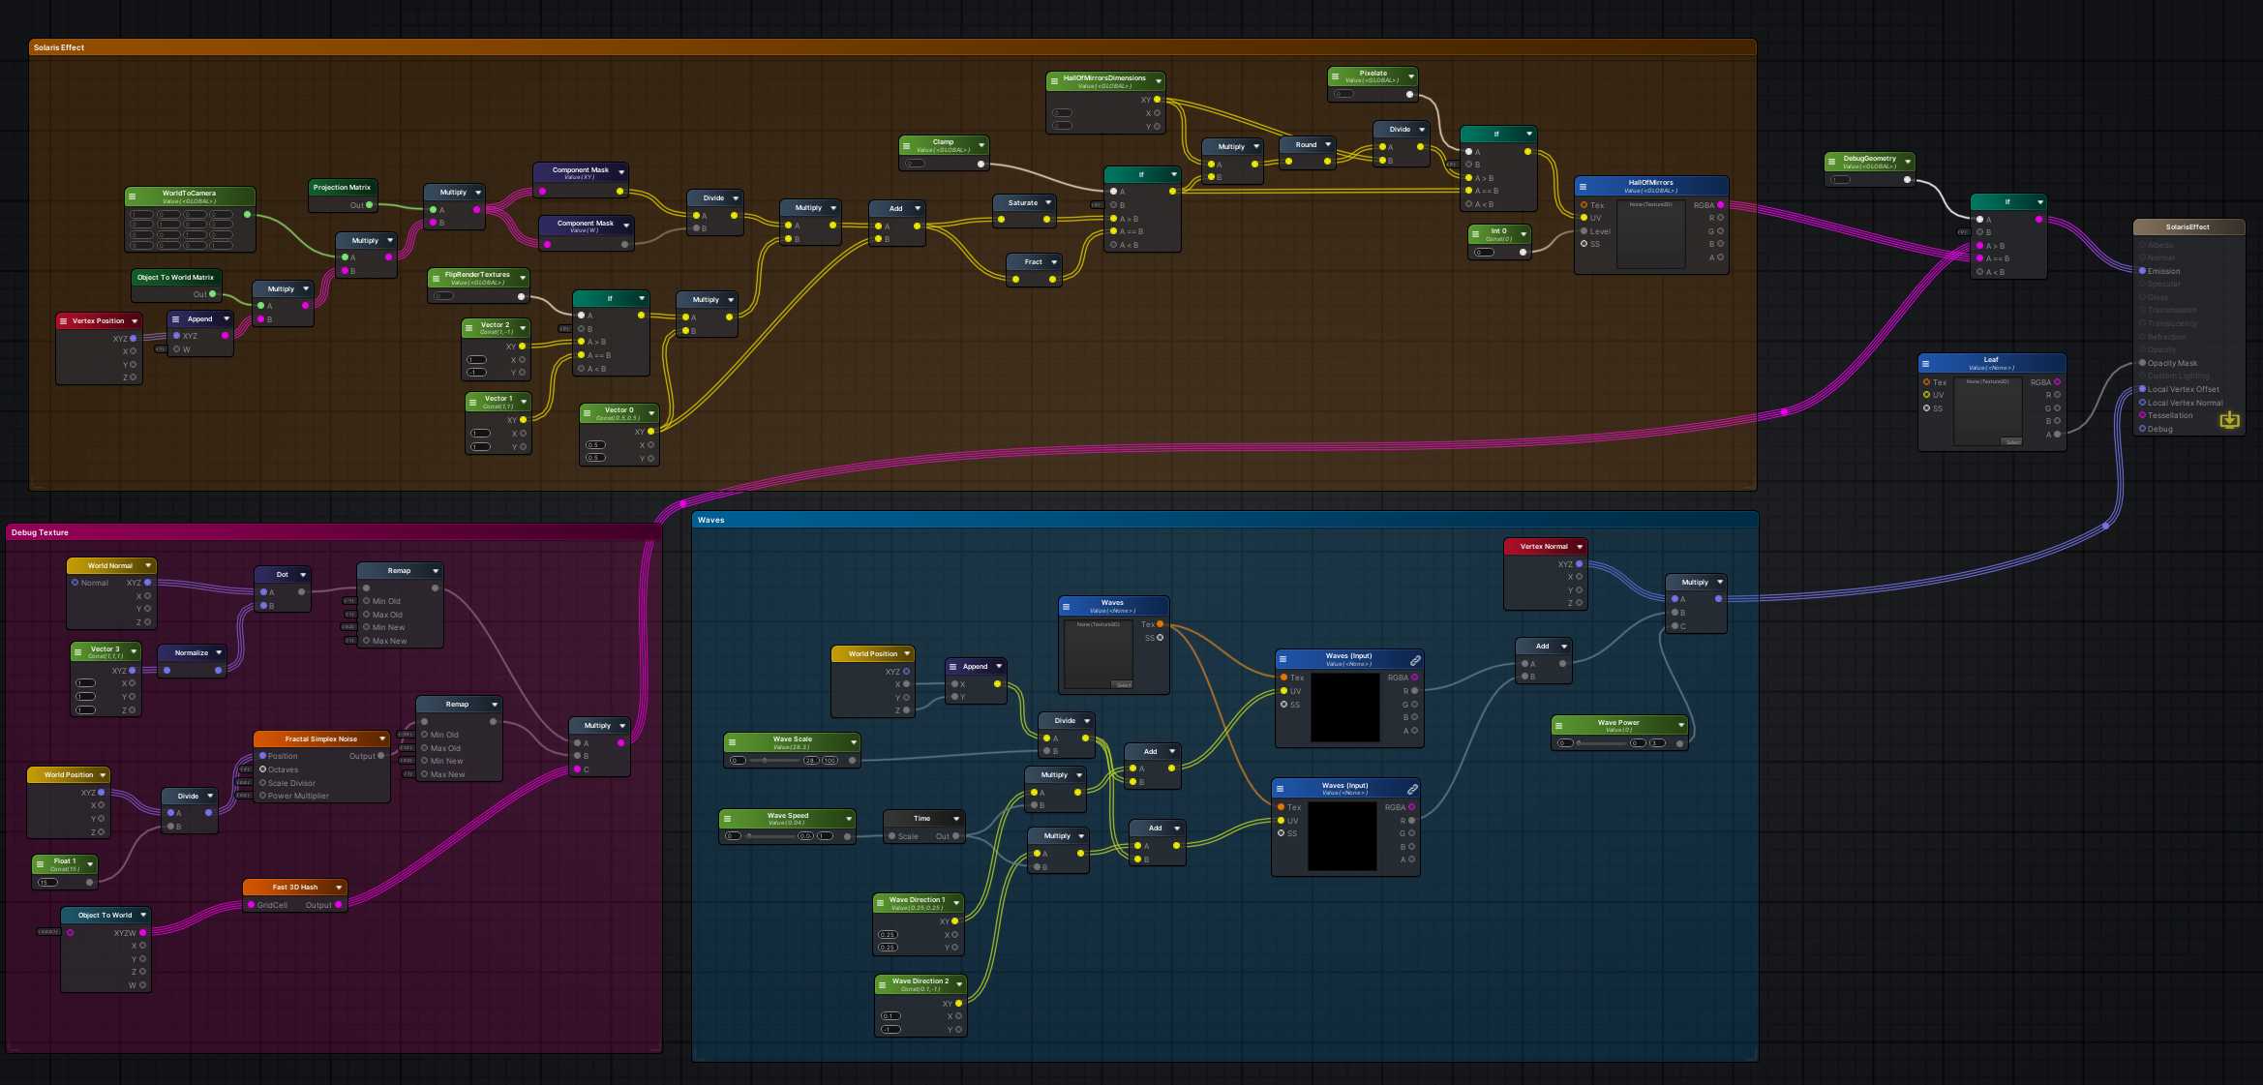Viewport: 2263px width, 1085px height.
Task: Click the HallOfMirrors node's hamburger icon
Action: point(1583,186)
